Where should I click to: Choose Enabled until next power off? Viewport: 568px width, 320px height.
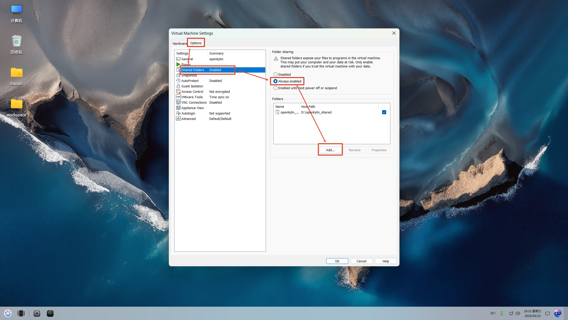(275, 88)
